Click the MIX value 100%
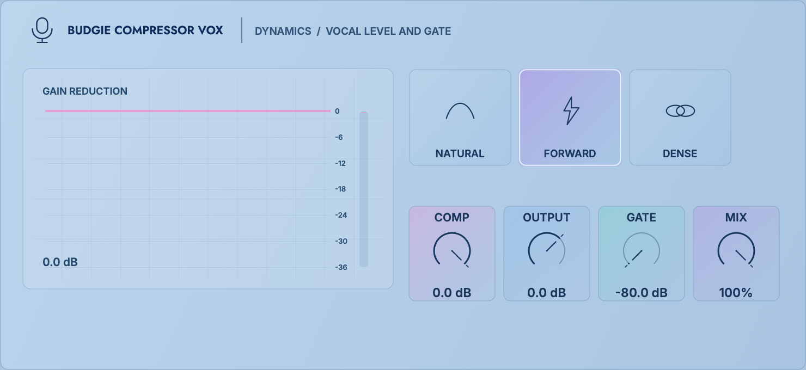Image resolution: width=806 pixels, height=370 pixels. pos(736,293)
